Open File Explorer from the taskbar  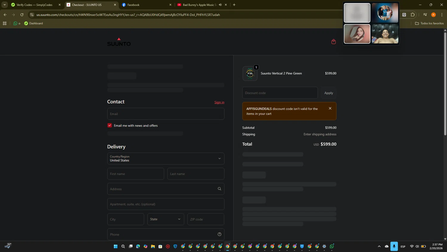coord(153,246)
